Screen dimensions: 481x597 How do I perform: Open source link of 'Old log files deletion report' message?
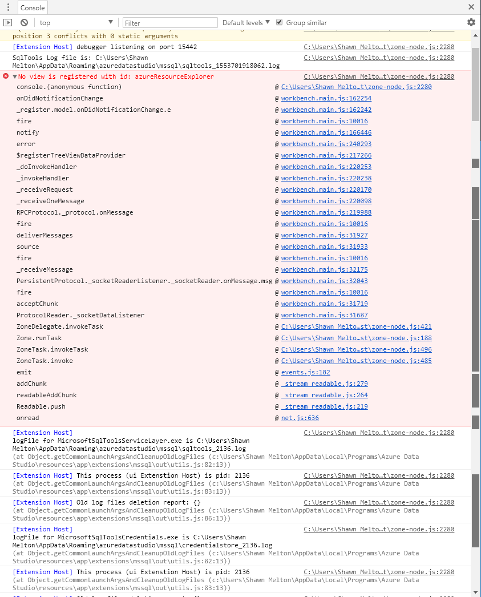click(x=379, y=503)
